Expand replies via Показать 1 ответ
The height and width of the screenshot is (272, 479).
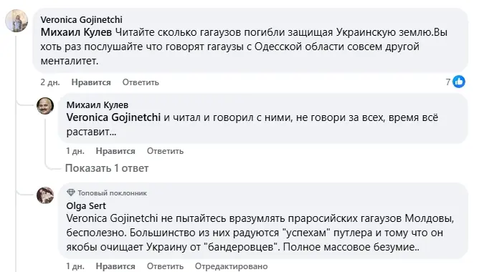click(x=107, y=168)
